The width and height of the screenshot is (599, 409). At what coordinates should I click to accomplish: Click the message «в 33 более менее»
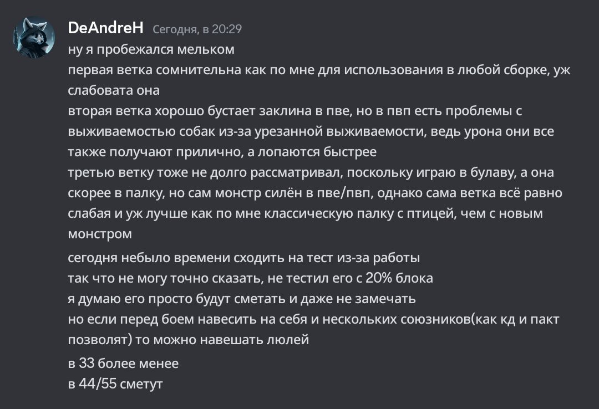[x=123, y=364]
